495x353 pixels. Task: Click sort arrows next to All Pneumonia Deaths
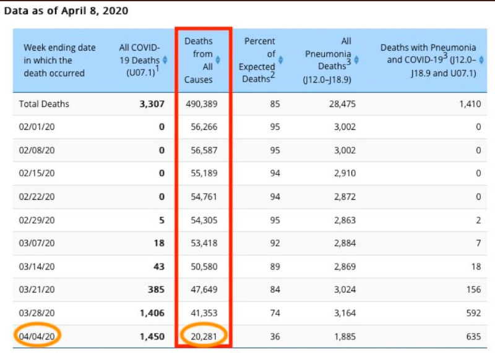(x=356, y=60)
